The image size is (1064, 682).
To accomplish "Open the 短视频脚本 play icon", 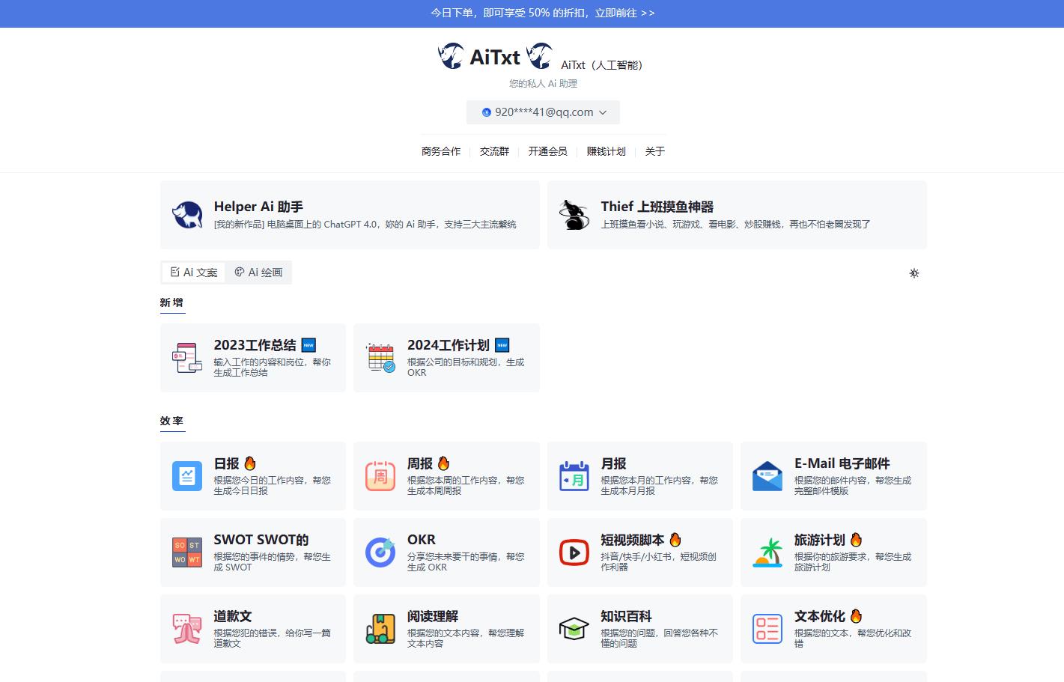I will tap(574, 552).
